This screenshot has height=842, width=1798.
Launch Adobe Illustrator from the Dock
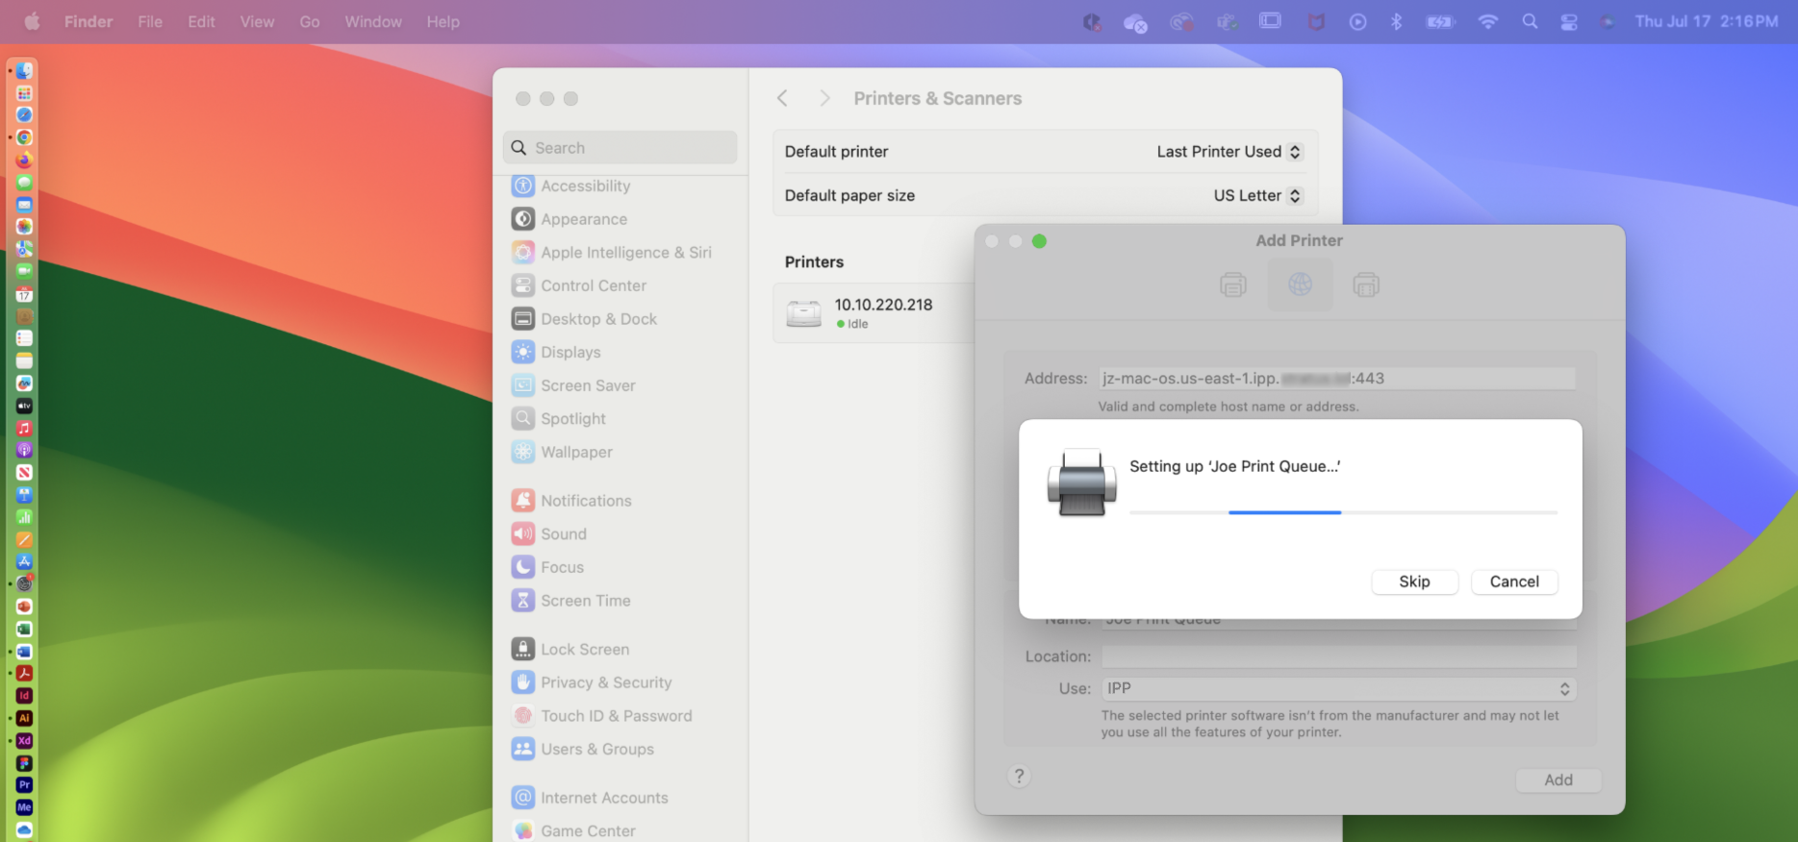click(x=24, y=718)
